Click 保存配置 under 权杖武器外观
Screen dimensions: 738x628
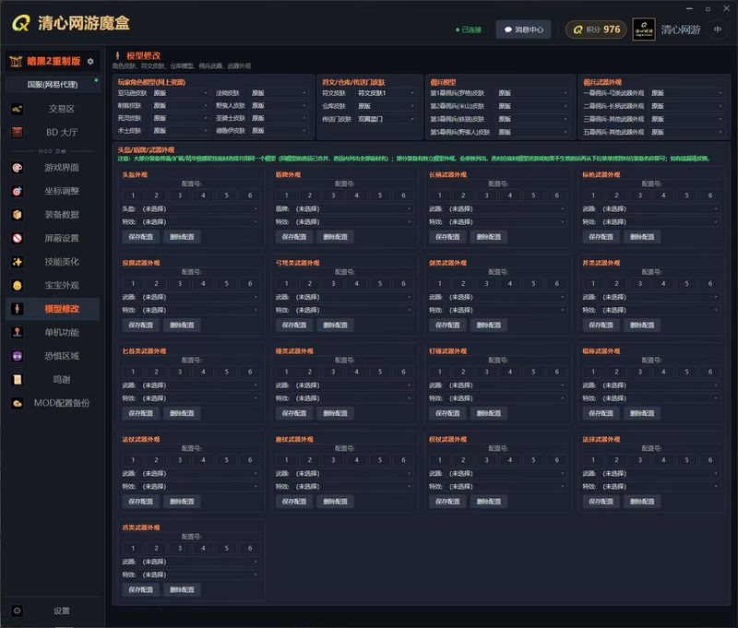(x=447, y=502)
